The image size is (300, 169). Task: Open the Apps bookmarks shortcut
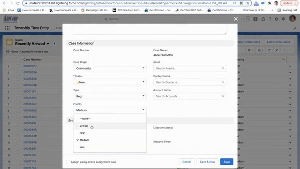[x=8, y=10]
